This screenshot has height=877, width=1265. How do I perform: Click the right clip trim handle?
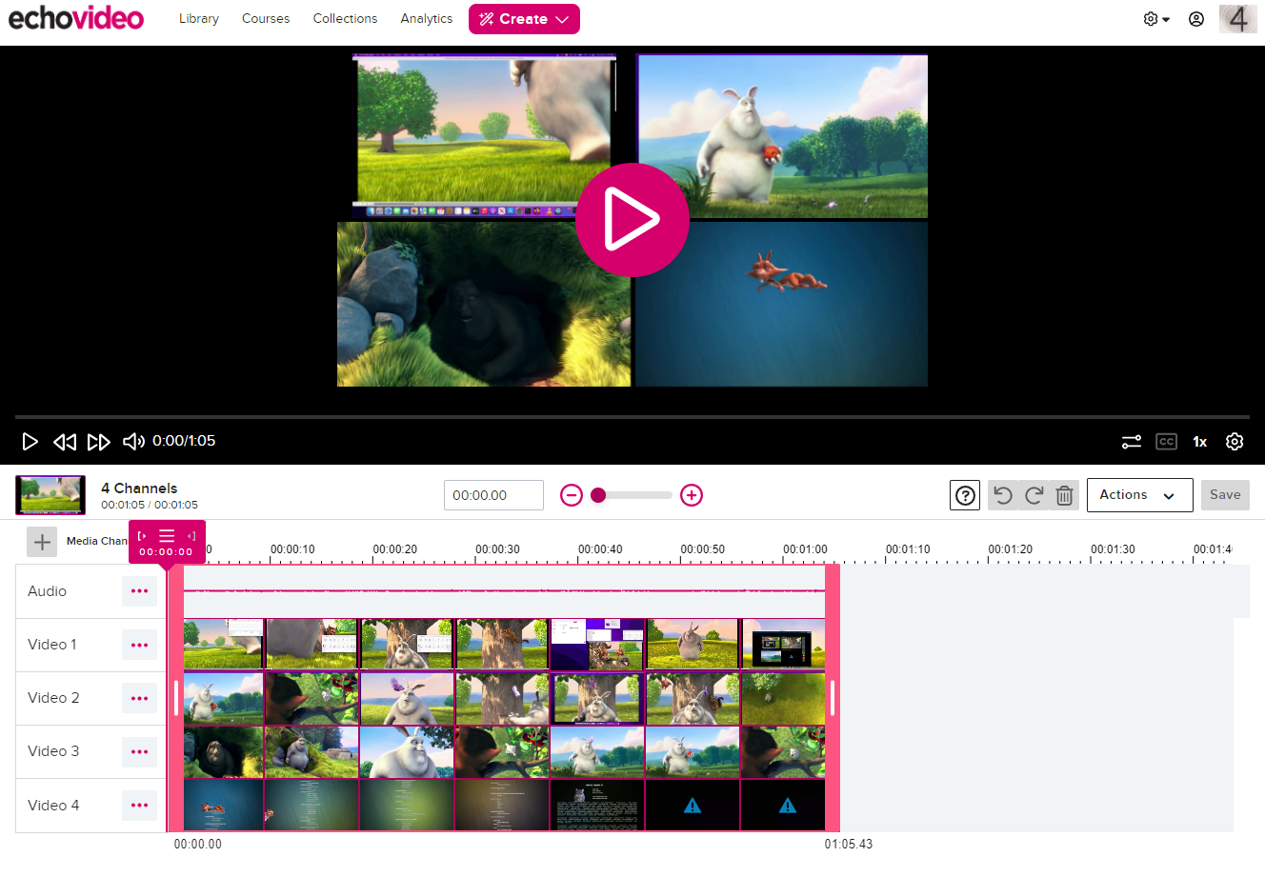coord(833,698)
